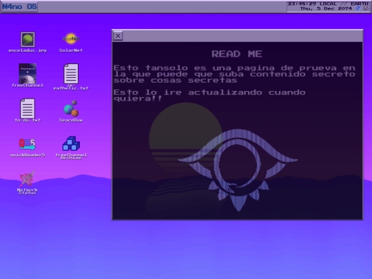372x279 pixels.
Task: Click the grey tray icon at far right
Action: pyautogui.click(x=366, y=8)
